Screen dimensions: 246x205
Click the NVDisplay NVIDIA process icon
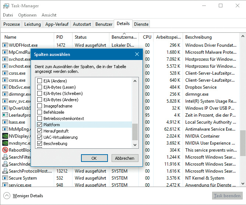5,136
